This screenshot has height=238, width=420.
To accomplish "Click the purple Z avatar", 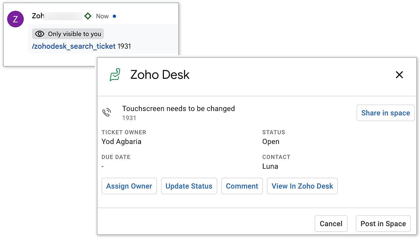I will click(15, 19).
